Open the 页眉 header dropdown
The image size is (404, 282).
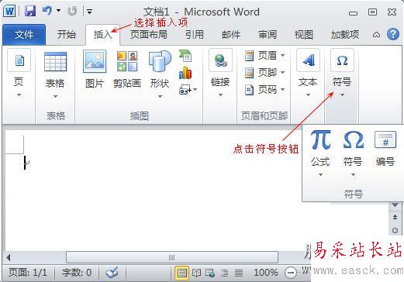(264, 56)
